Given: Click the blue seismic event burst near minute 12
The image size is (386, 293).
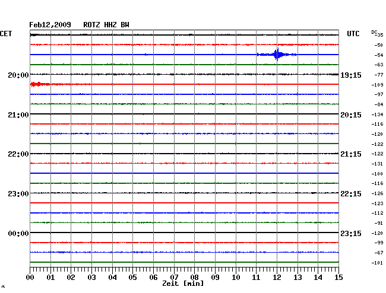Looking at the screenshot, I should (277, 55).
